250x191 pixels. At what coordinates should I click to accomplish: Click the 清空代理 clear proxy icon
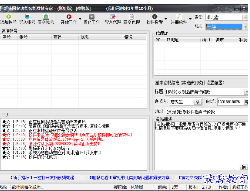point(132,17)
